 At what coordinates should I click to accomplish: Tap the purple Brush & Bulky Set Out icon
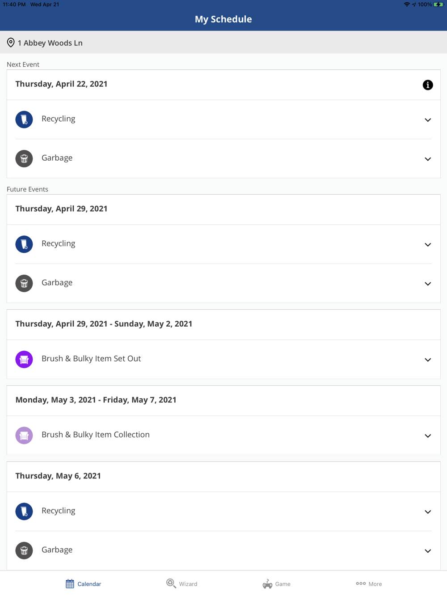24,359
